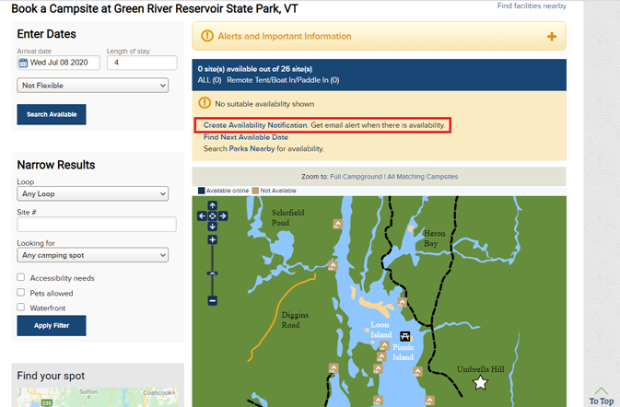
Task: Click the map zoom slider handle
Action: pos(212,273)
